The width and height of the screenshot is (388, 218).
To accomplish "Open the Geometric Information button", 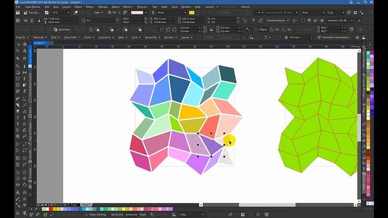I will (x=334, y=38).
